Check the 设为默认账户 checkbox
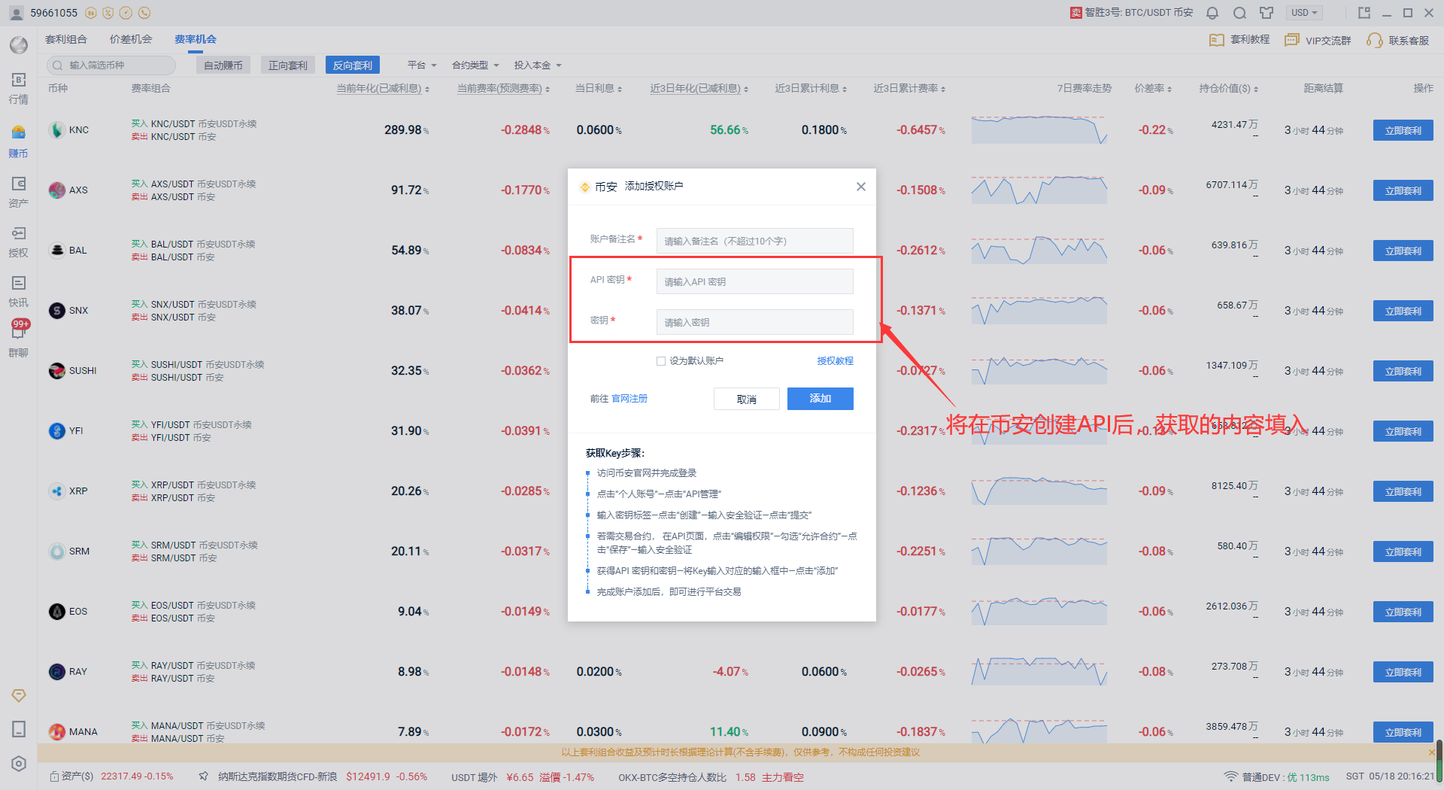Image resolution: width=1444 pixels, height=790 pixels. click(661, 361)
